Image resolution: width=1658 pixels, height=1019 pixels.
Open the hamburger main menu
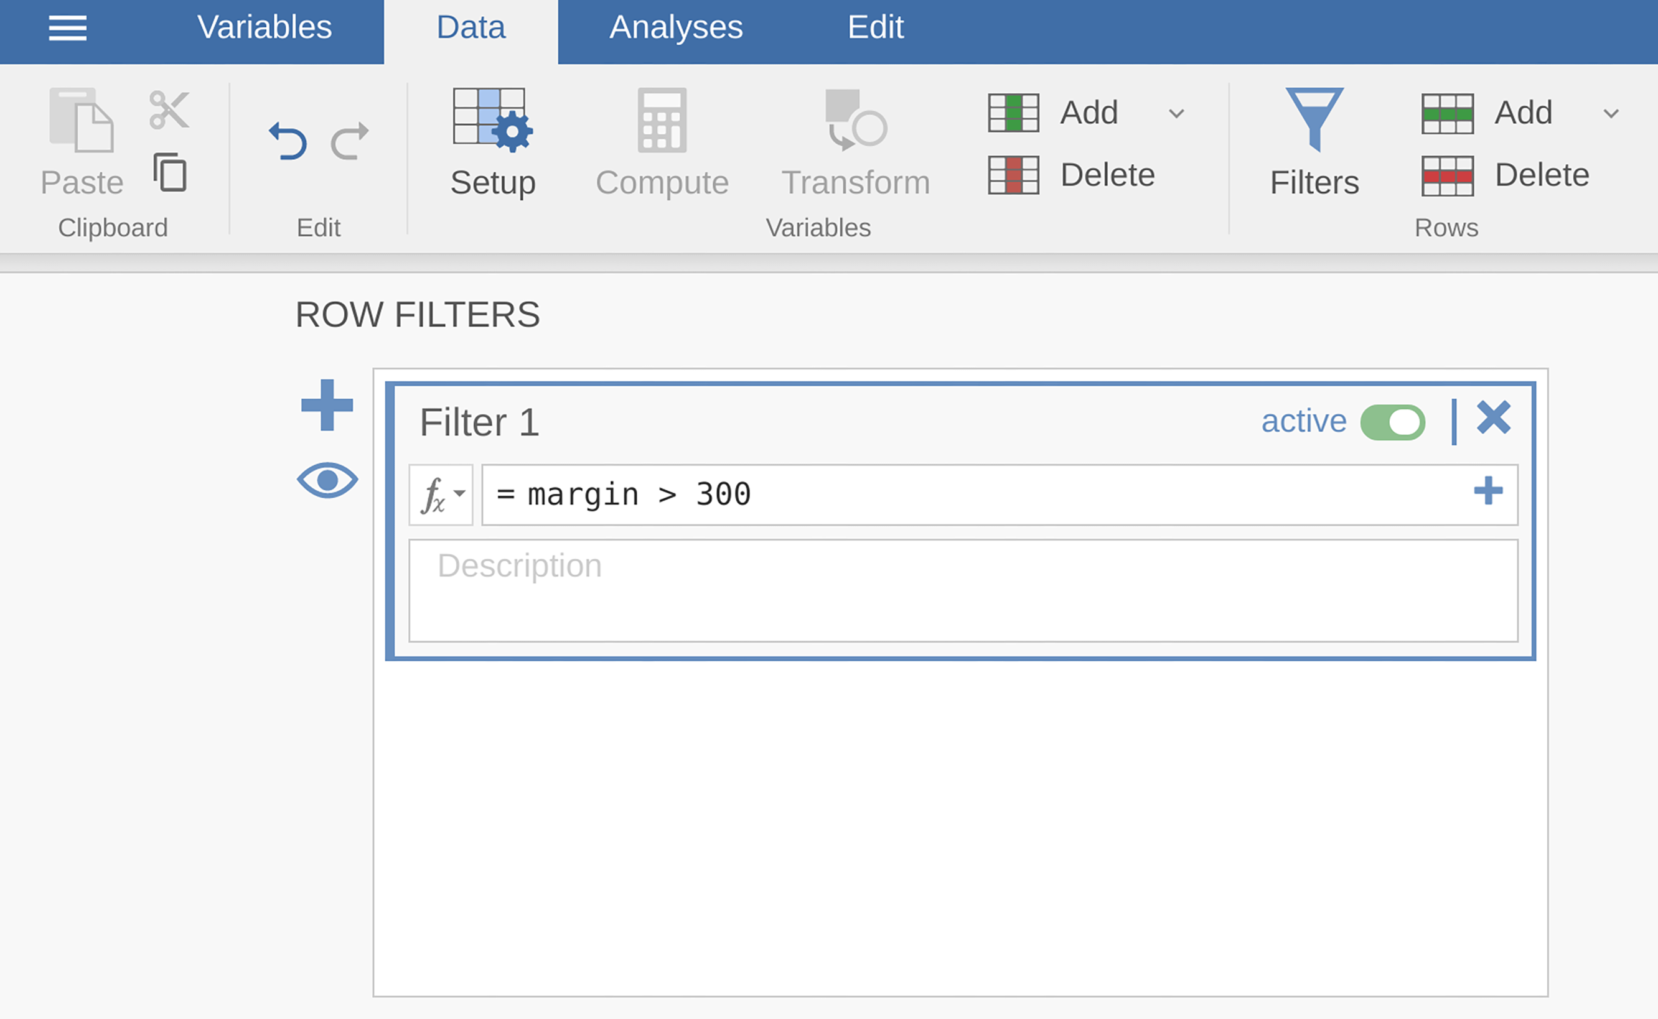pyautogui.click(x=67, y=27)
